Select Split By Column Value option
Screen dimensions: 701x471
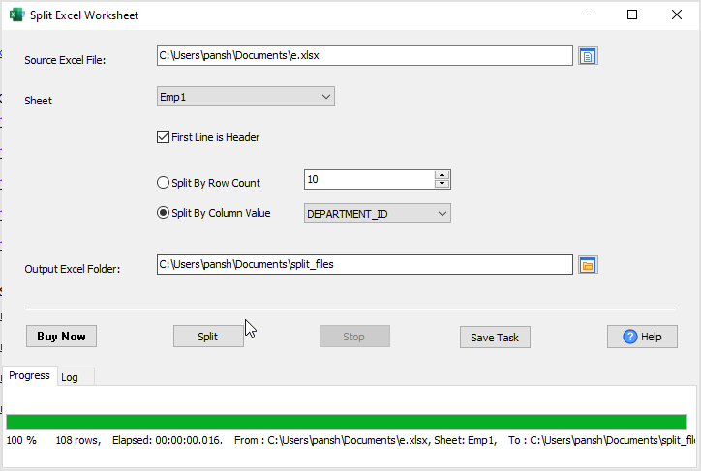click(x=163, y=213)
